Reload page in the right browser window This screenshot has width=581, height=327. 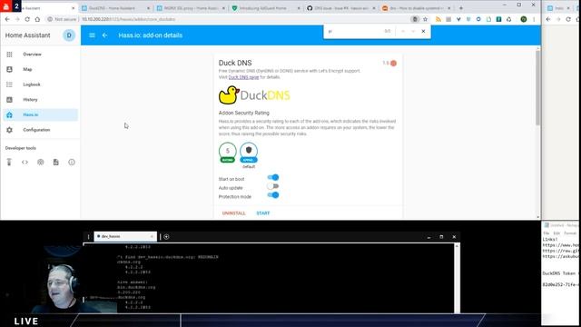pos(568,19)
